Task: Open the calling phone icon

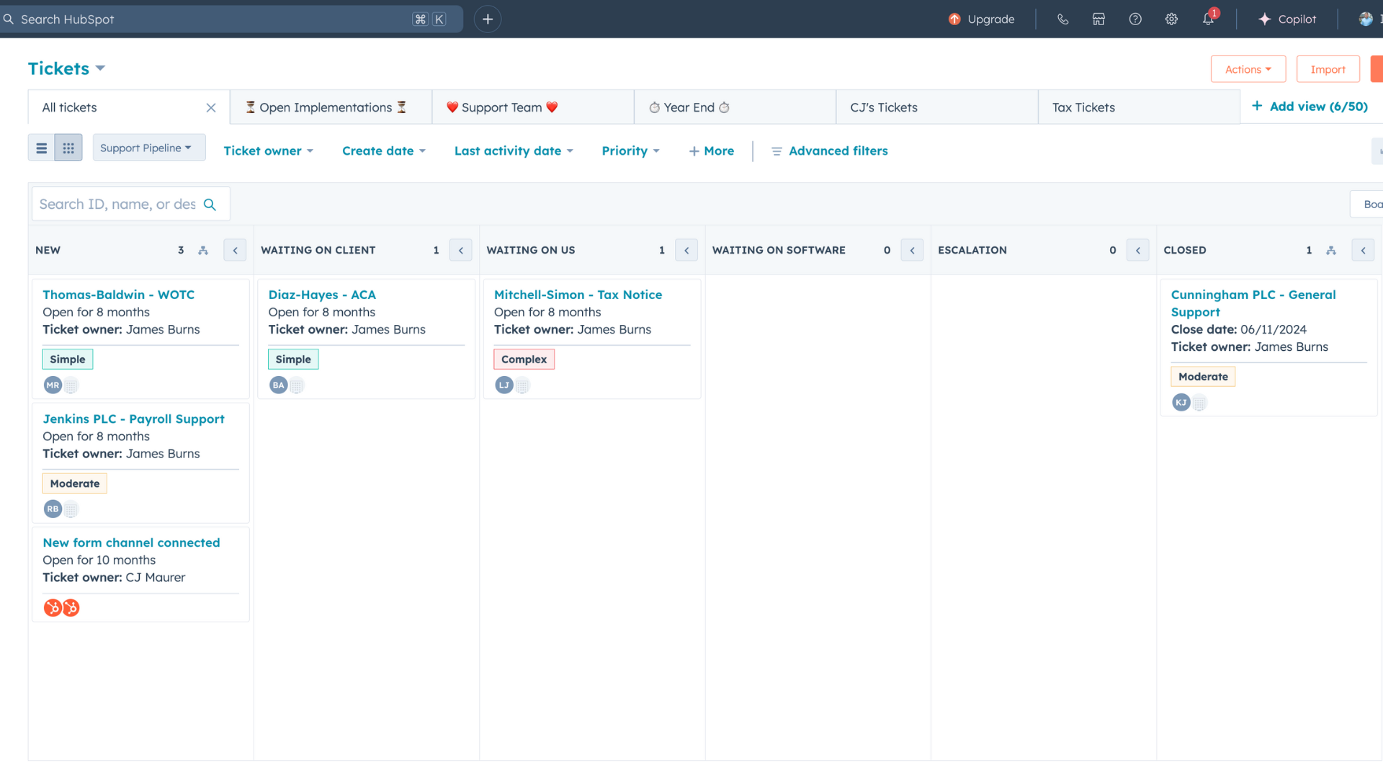Action: (x=1062, y=19)
